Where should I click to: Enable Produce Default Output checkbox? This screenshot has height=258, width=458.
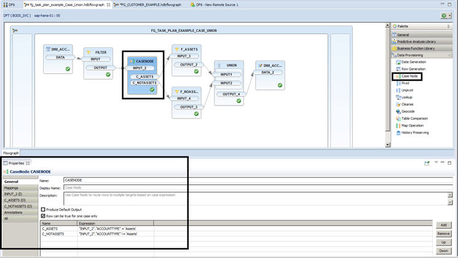(x=43, y=209)
